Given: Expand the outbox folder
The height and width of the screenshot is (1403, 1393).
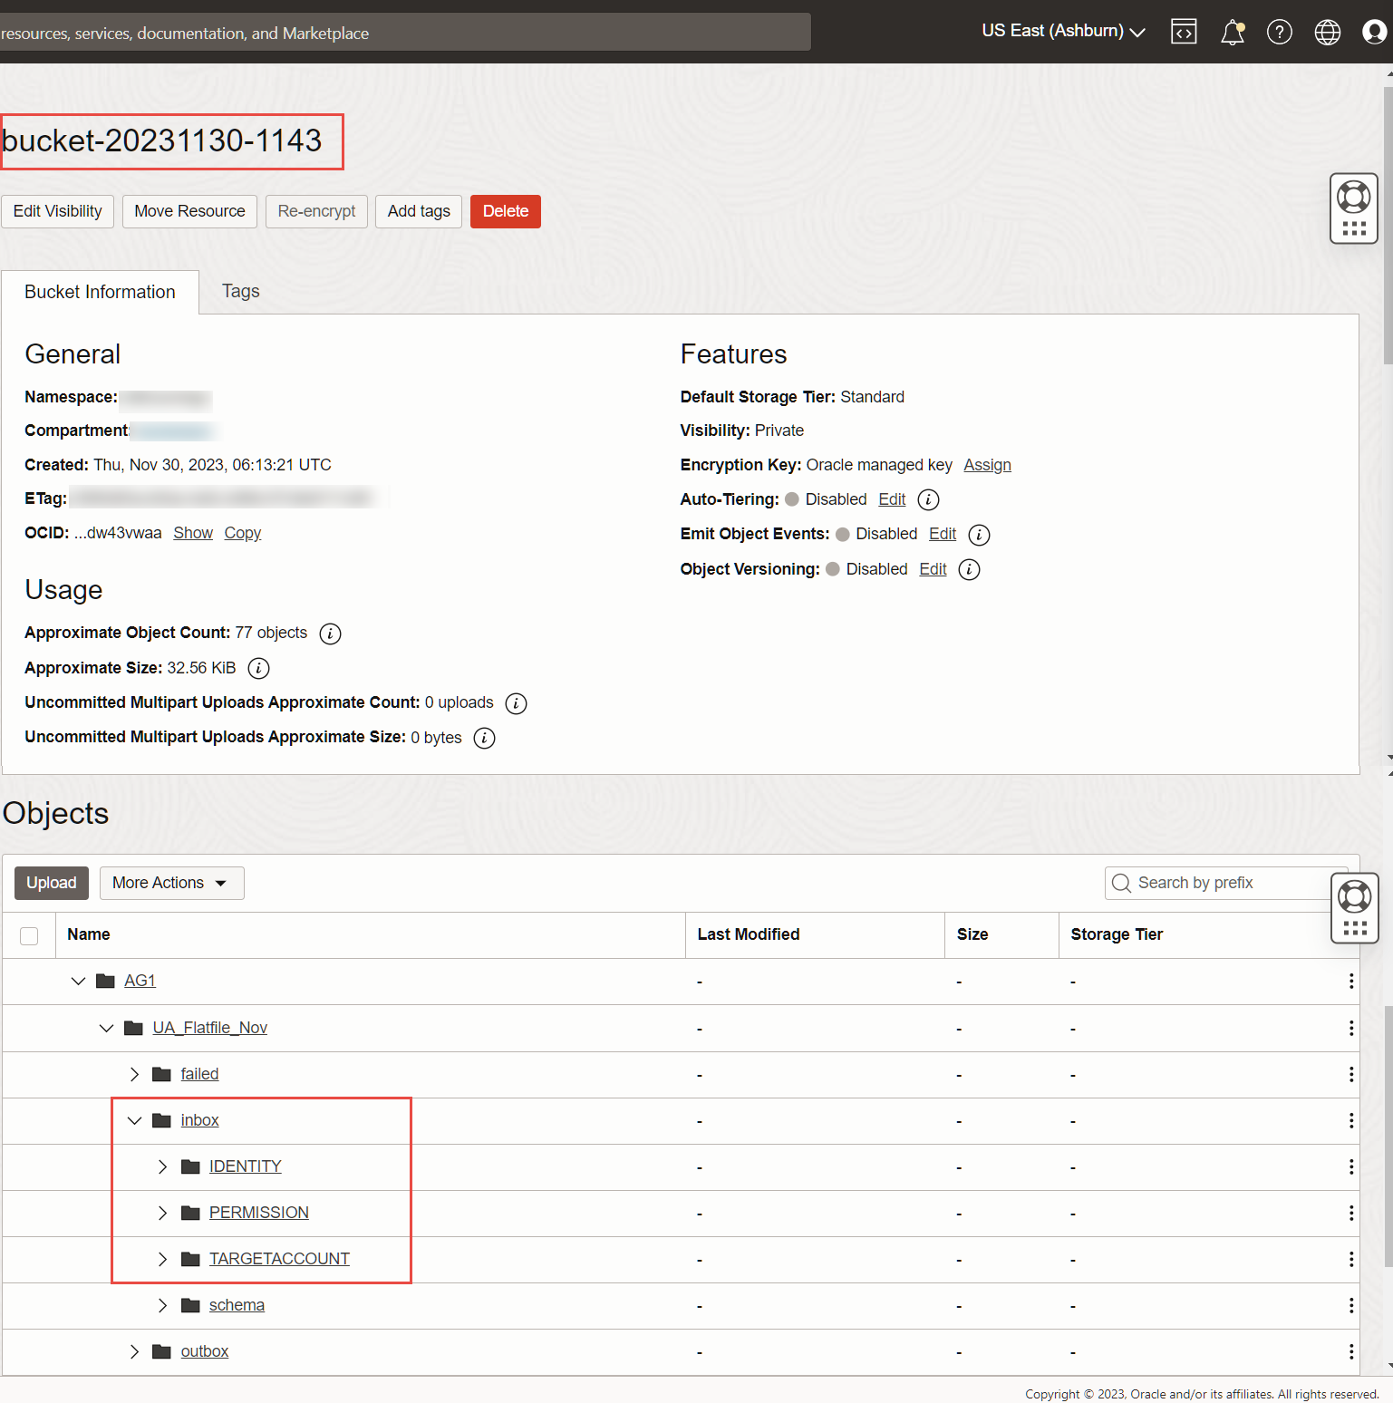Looking at the screenshot, I should coord(135,1351).
